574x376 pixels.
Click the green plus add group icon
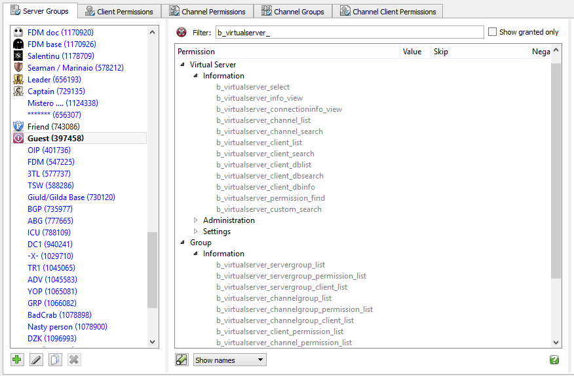click(x=18, y=360)
